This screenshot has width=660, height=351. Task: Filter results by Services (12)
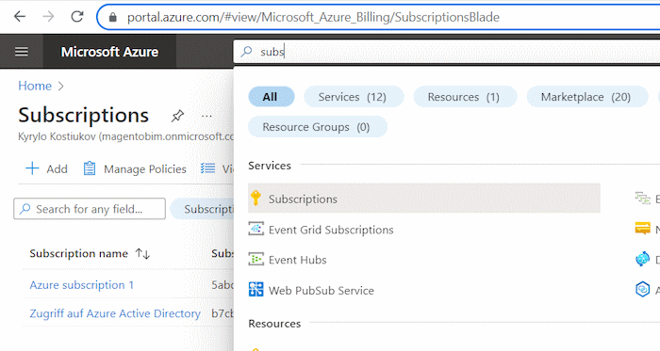coord(354,97)
